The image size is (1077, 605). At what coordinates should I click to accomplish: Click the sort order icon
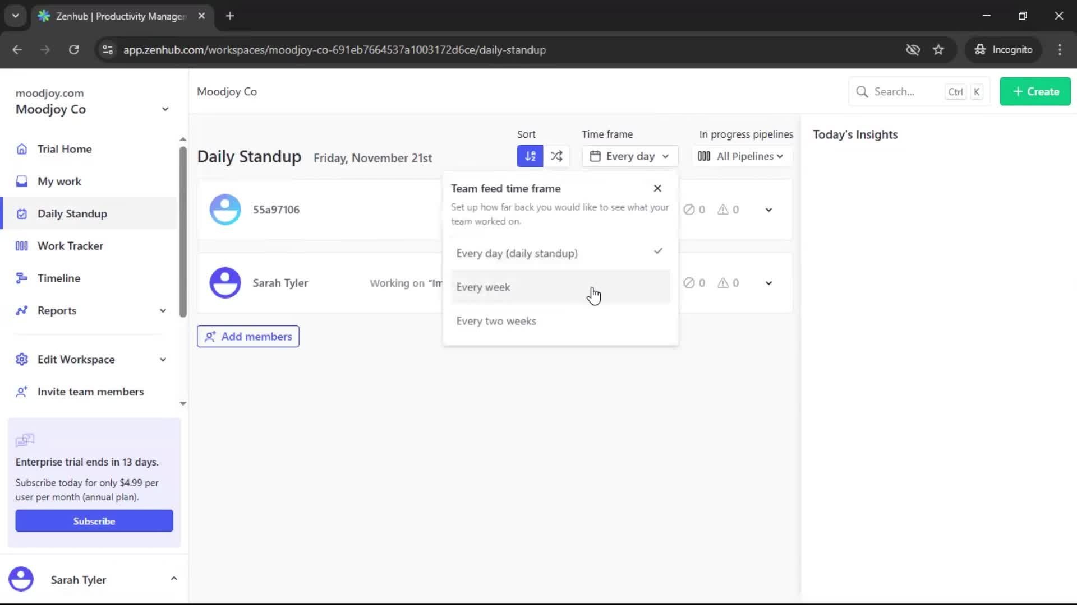[530, 156]
